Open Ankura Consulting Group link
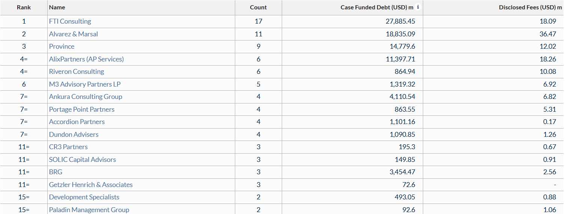The image size is (565, 214). pyautogui.click(x=86, y=97)
